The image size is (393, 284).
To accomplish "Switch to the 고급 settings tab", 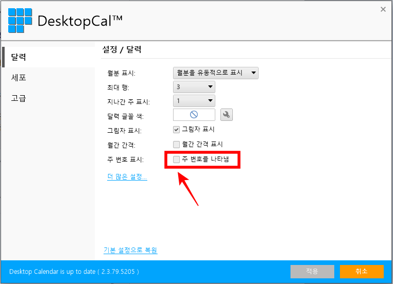I will point(19,98).
